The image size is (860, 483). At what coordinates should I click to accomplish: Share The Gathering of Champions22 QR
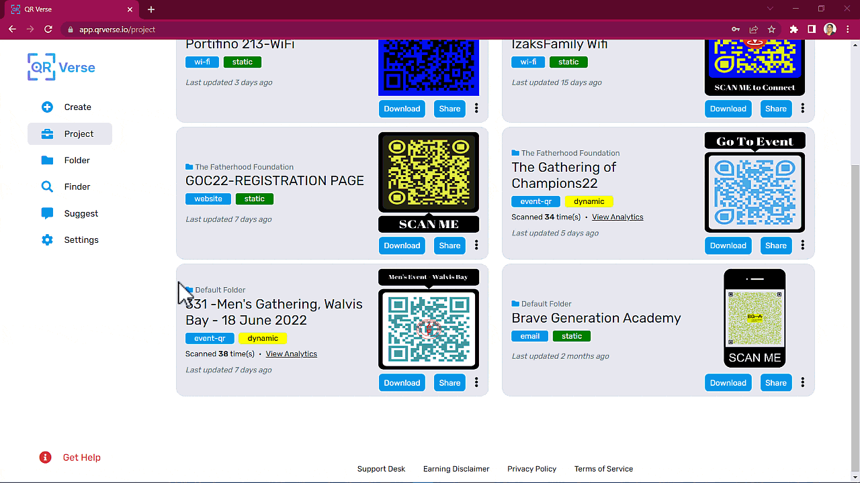[776, 246]
